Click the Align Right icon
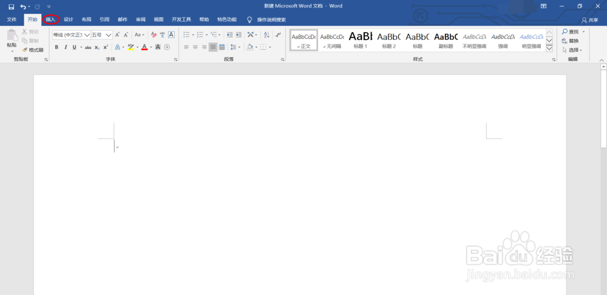This screenshot has height=295, width=607. tap(204, 47)
